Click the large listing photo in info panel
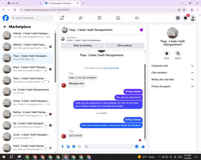This screenshot has width=201, height=160. coord(172,33)
